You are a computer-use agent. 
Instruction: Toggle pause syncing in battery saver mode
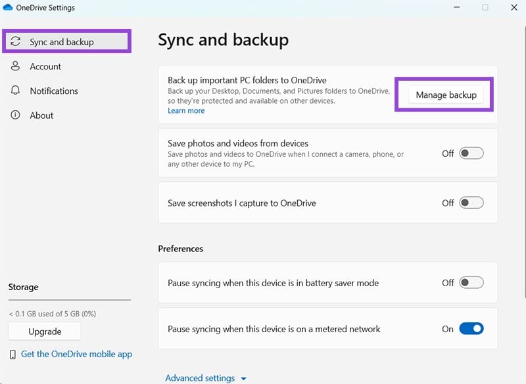(x=471, y=283)
